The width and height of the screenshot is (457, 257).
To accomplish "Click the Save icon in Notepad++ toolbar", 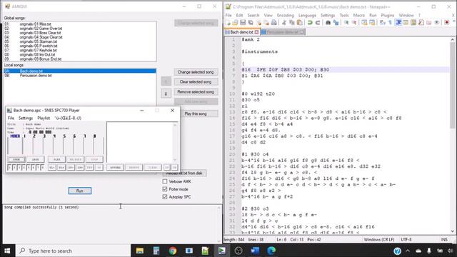I will click(x=243, y=23).
